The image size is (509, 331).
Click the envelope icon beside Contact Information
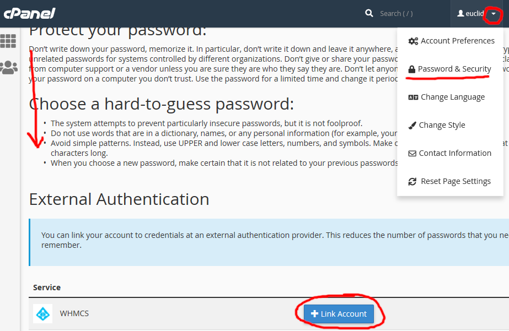pos(412,153)
